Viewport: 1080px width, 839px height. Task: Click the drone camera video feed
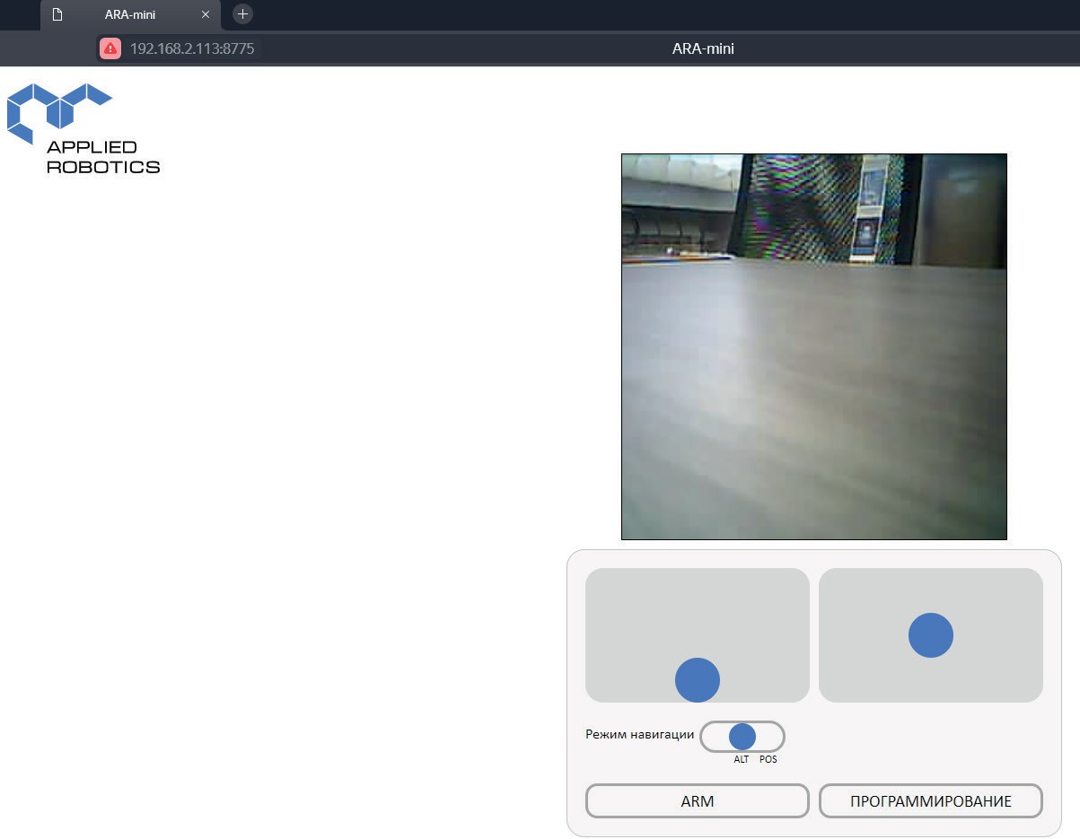(x=813, y=346)
